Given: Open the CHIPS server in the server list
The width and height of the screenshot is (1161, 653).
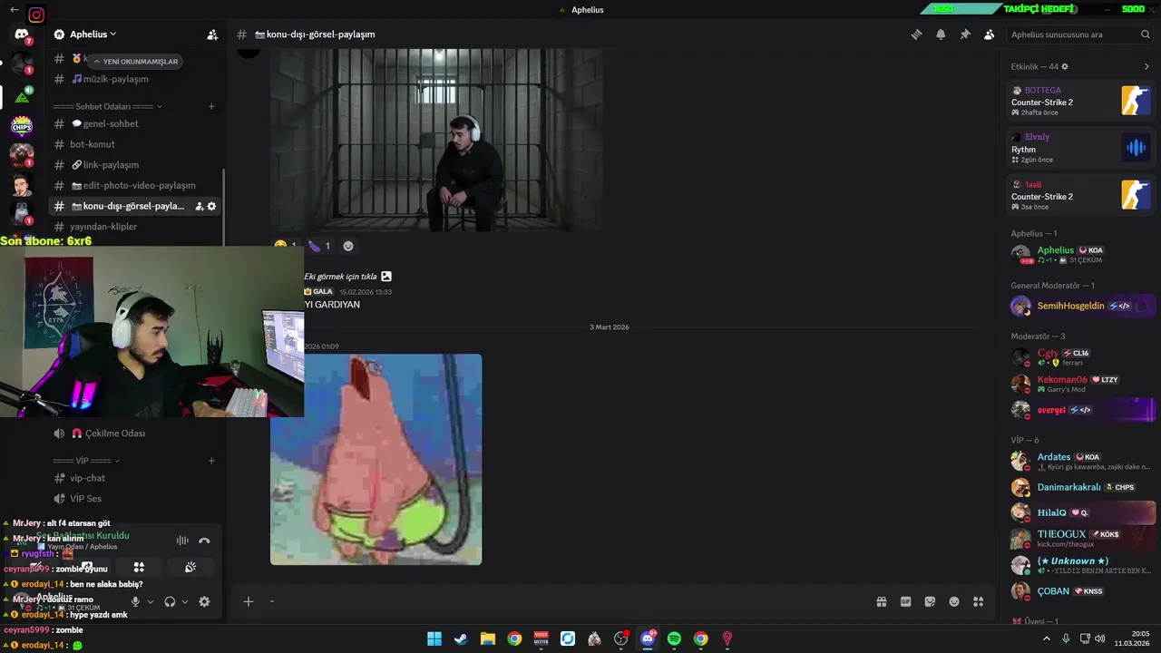Looking at the screenshot, I should click(22, 126).
